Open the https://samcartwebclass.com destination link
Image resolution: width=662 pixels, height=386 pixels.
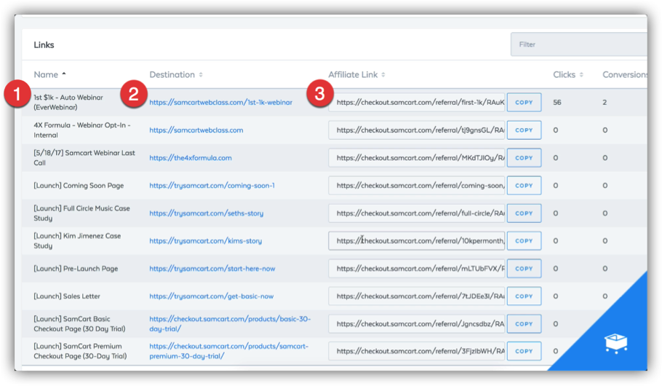click(x=196, y=130)
